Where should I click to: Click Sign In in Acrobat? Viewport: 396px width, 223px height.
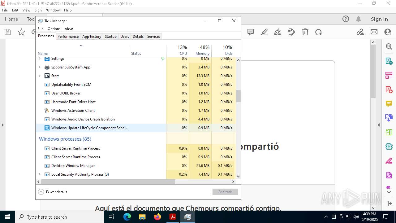379,19
